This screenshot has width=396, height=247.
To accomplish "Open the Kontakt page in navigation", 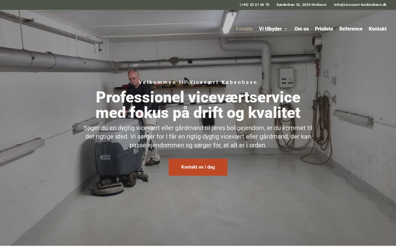I will pos(378,29).
